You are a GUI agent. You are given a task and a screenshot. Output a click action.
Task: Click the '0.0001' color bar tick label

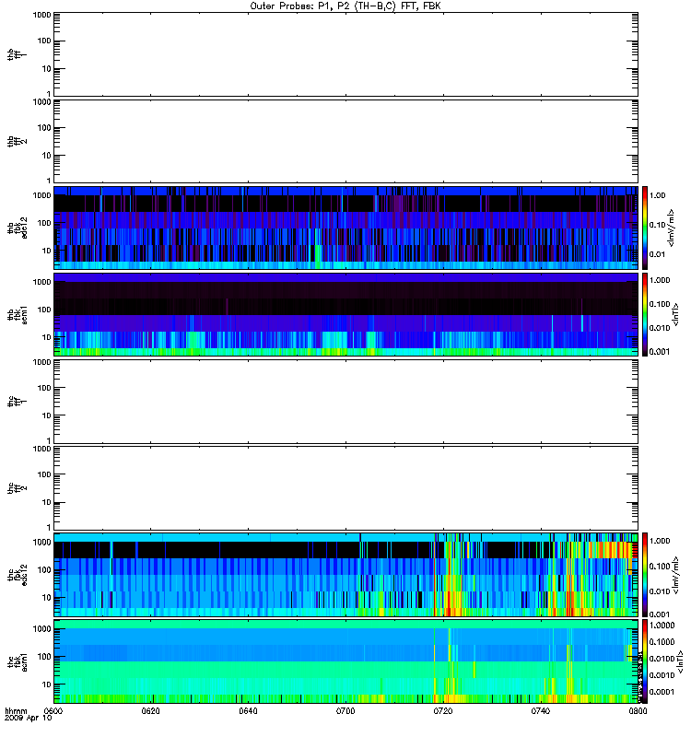pyautogui.click(x=662, y=692)
